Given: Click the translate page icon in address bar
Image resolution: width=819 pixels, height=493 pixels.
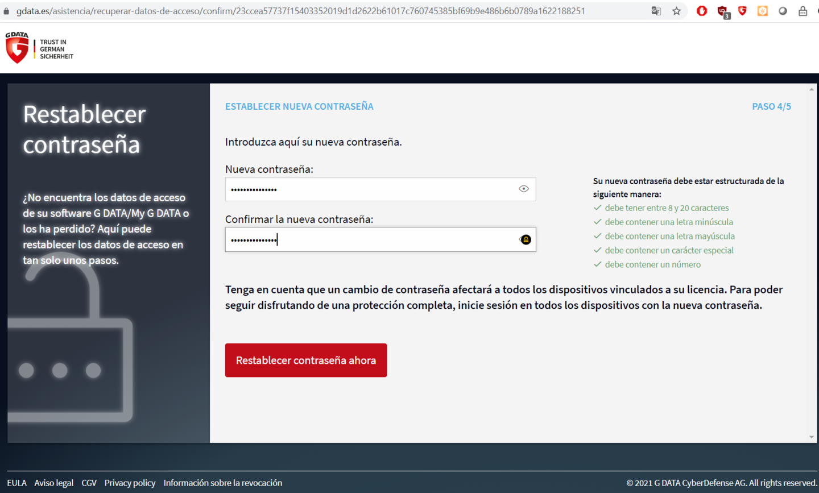Looking at the screenshot, I should (656, 11).
